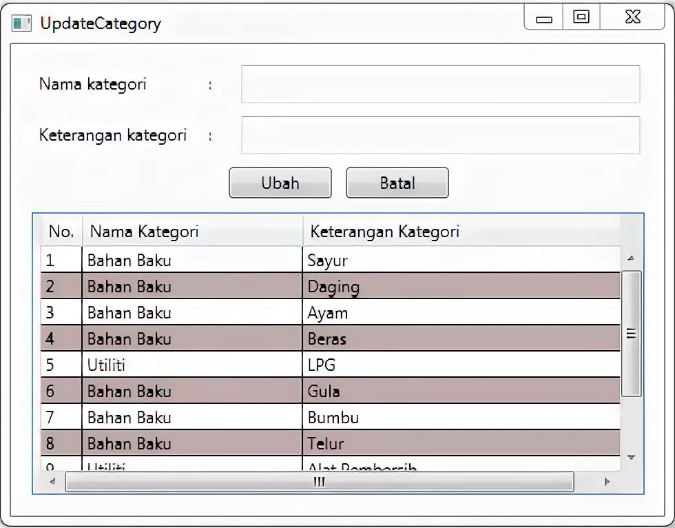
Task: Click the UpdateCategory window icon
Action: click(x=21, y=23)
